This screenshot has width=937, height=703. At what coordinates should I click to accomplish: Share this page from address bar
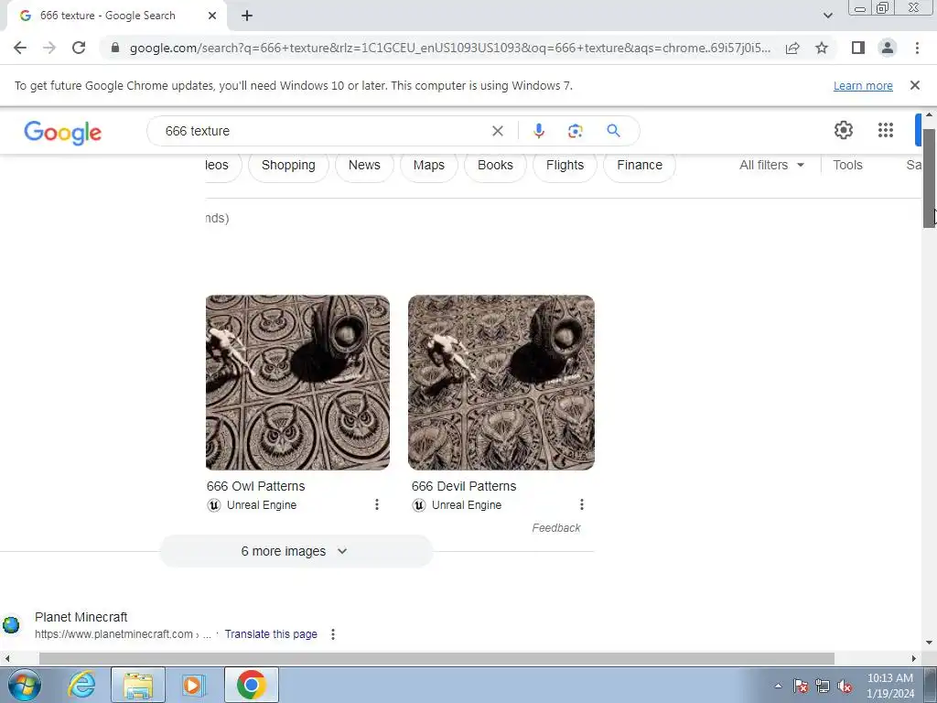click(792, 48)
